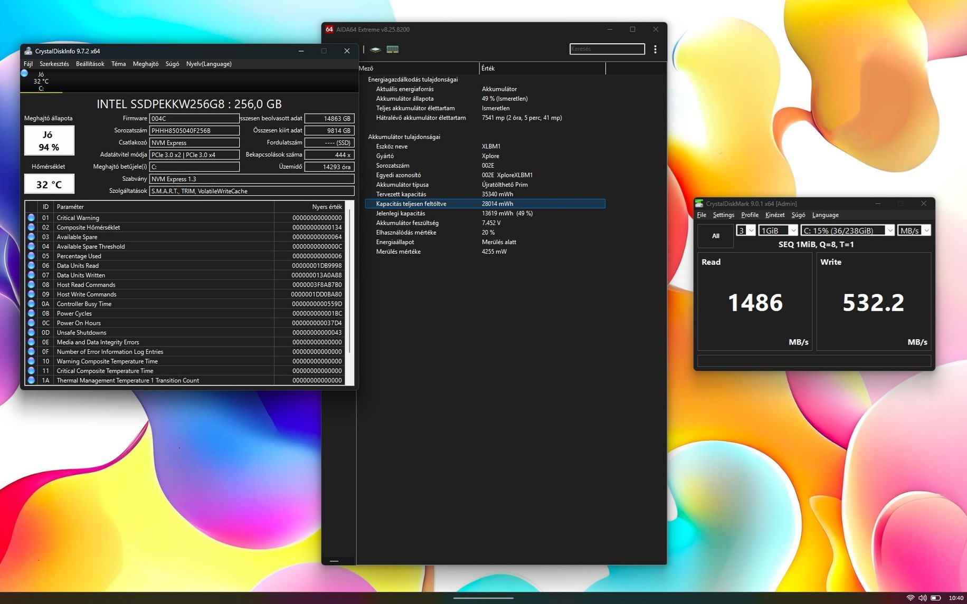The width and height of the screenshot is (967, 604).
Task: Click the Firmware field showing 004C
Action: tap(194, 119)
